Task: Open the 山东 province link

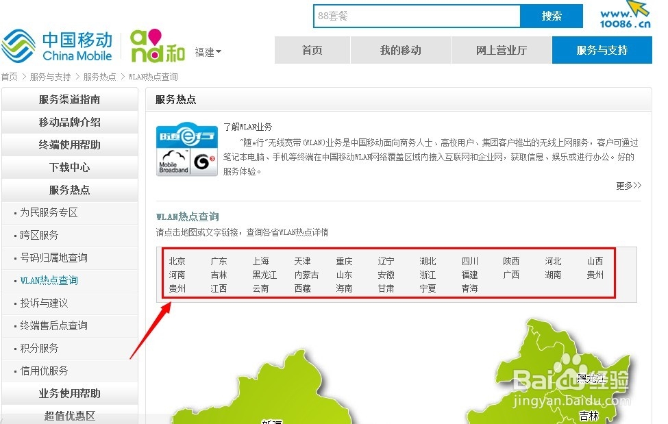Action: point(344,275)
